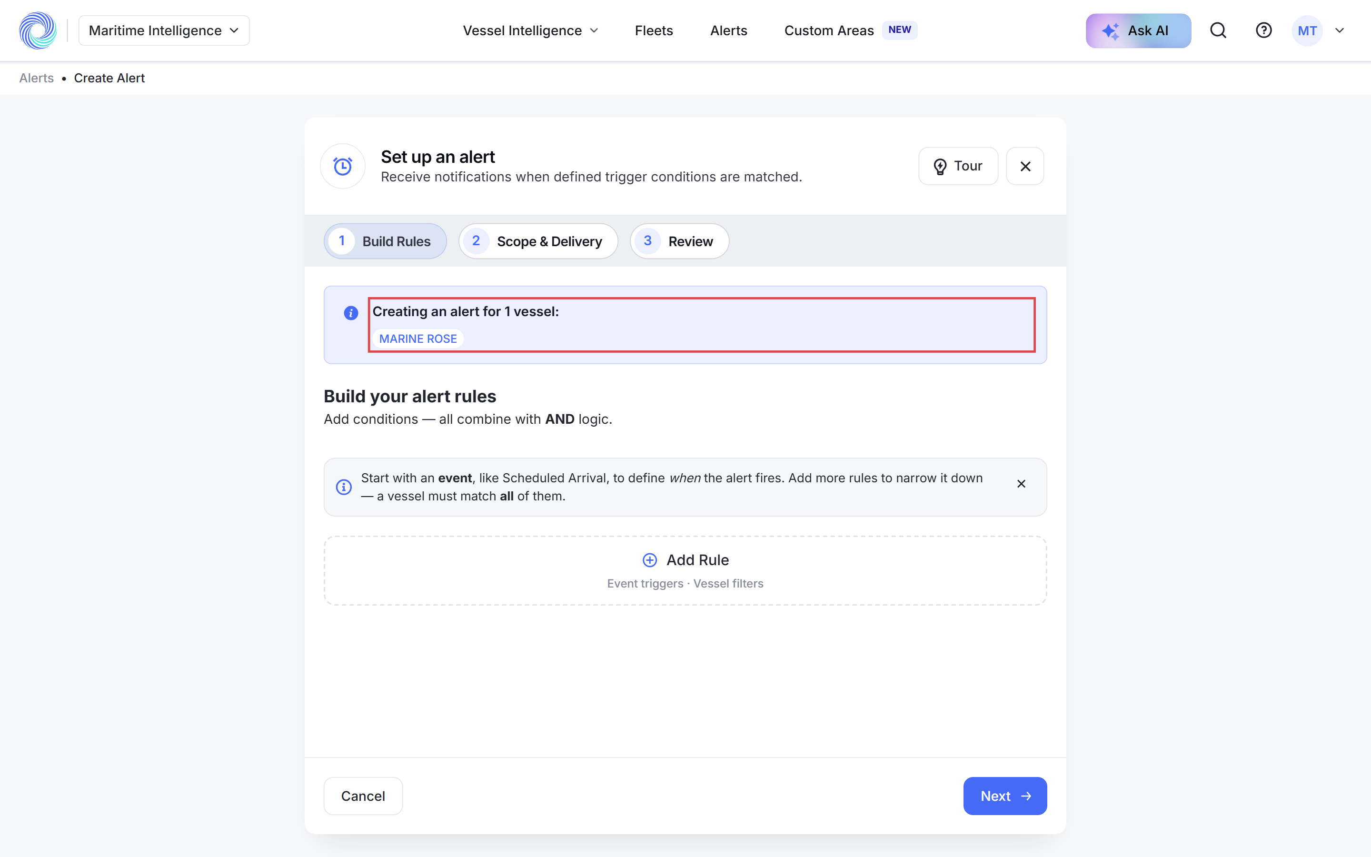1371x857 pixels.
Task: Open the help question mark icon
Action: 1263,30
